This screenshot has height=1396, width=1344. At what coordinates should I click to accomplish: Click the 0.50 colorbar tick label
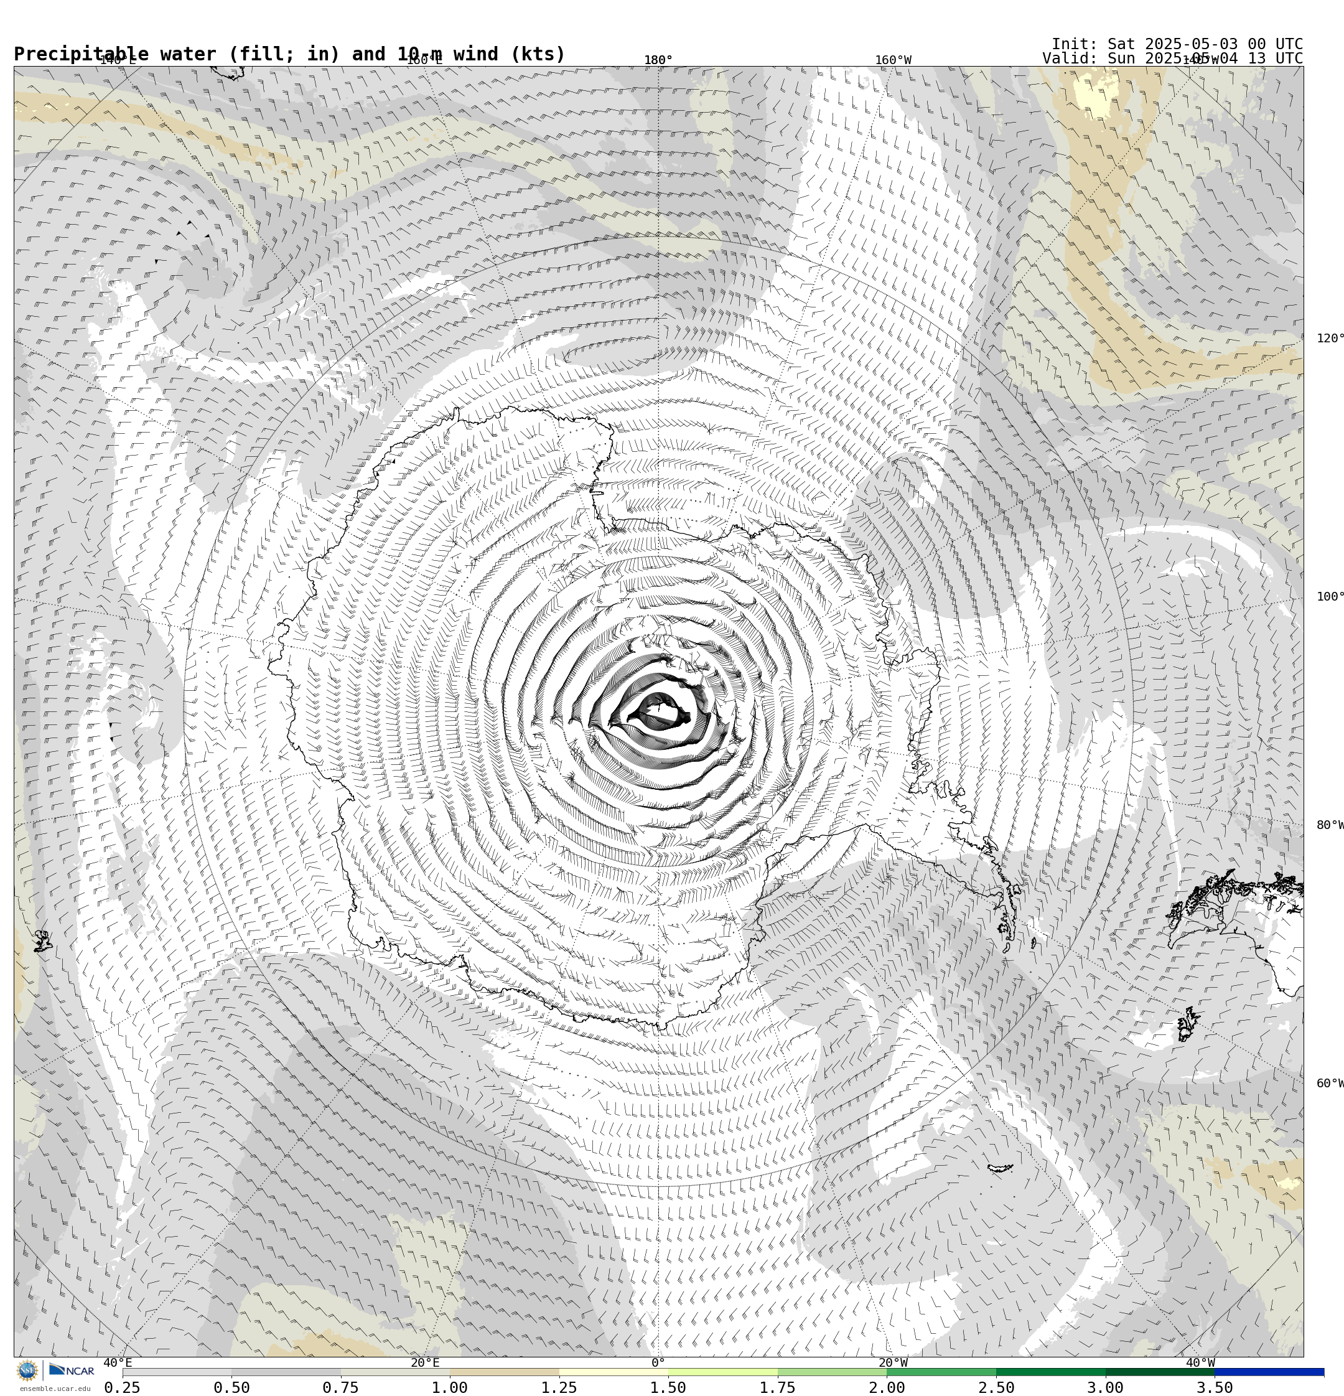(231, 1387)
